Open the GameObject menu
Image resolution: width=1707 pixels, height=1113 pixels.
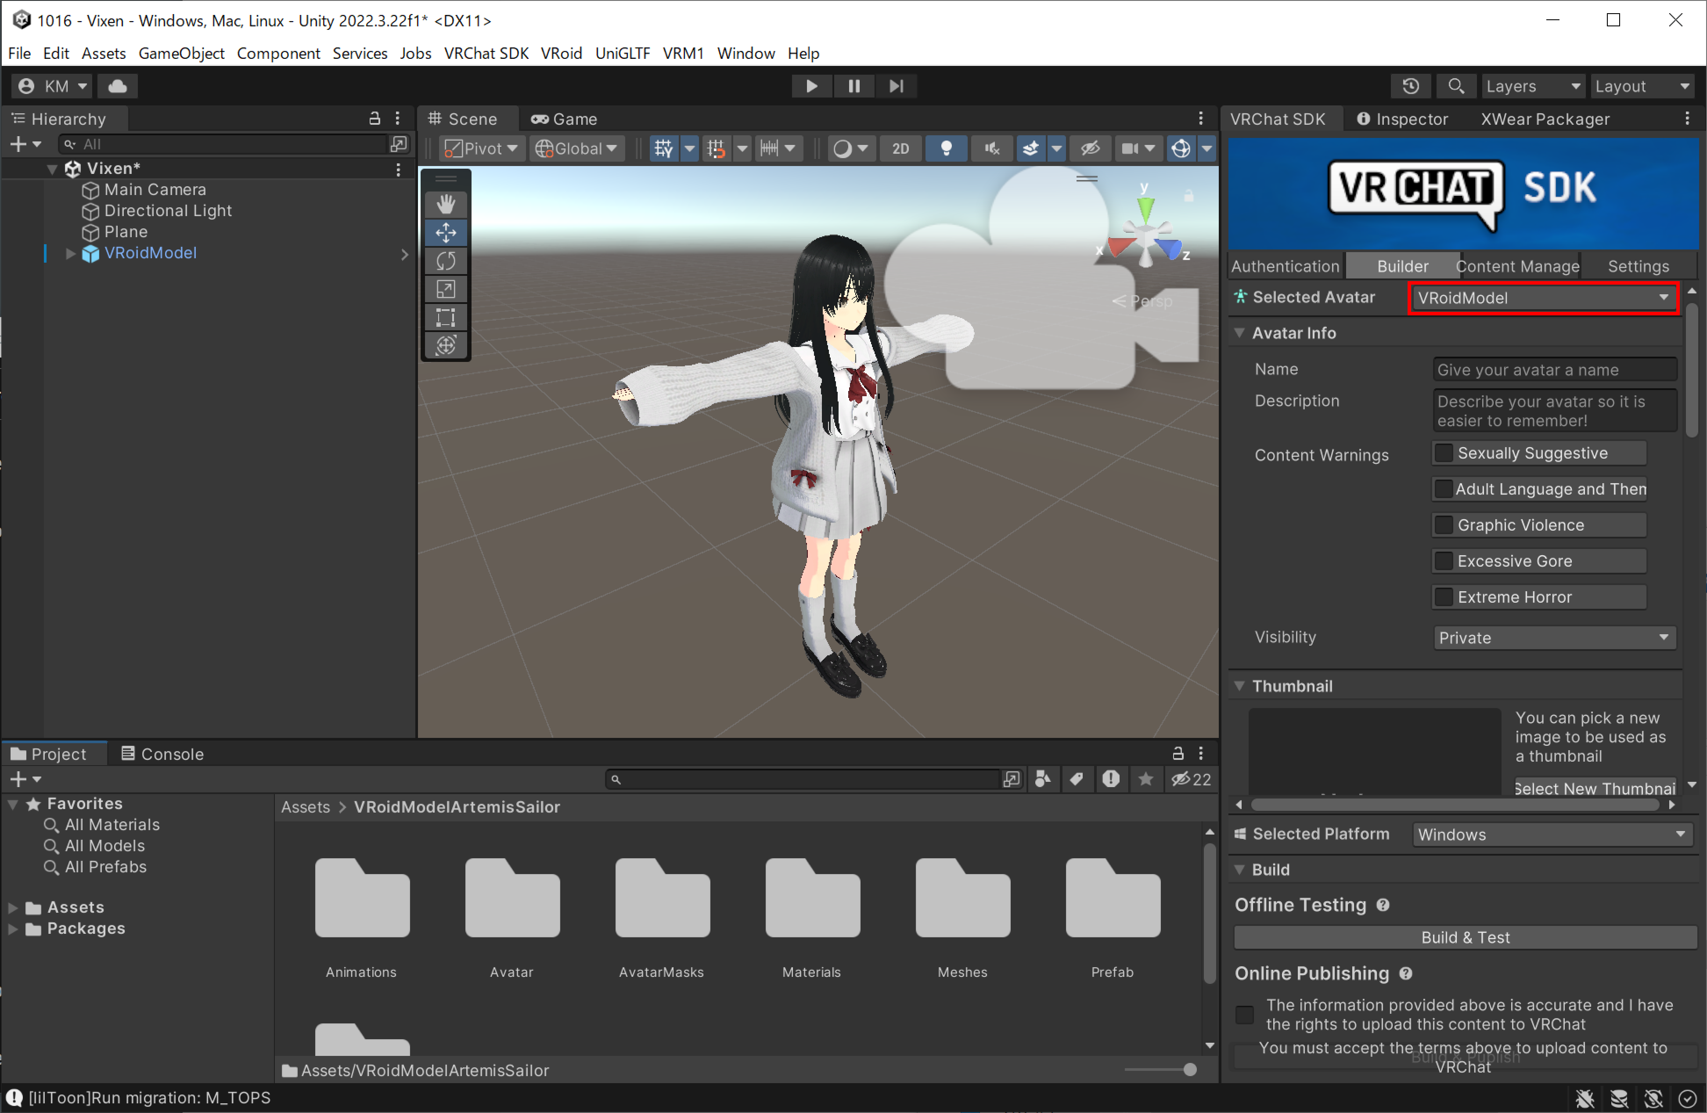181,53
